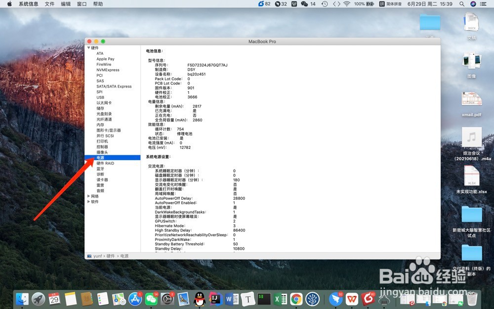Expand the 网络 section in sidebar

tap(89, 196)
